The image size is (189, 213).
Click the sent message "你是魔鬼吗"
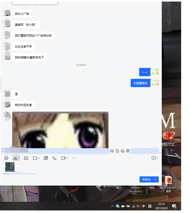click(140, 83)
